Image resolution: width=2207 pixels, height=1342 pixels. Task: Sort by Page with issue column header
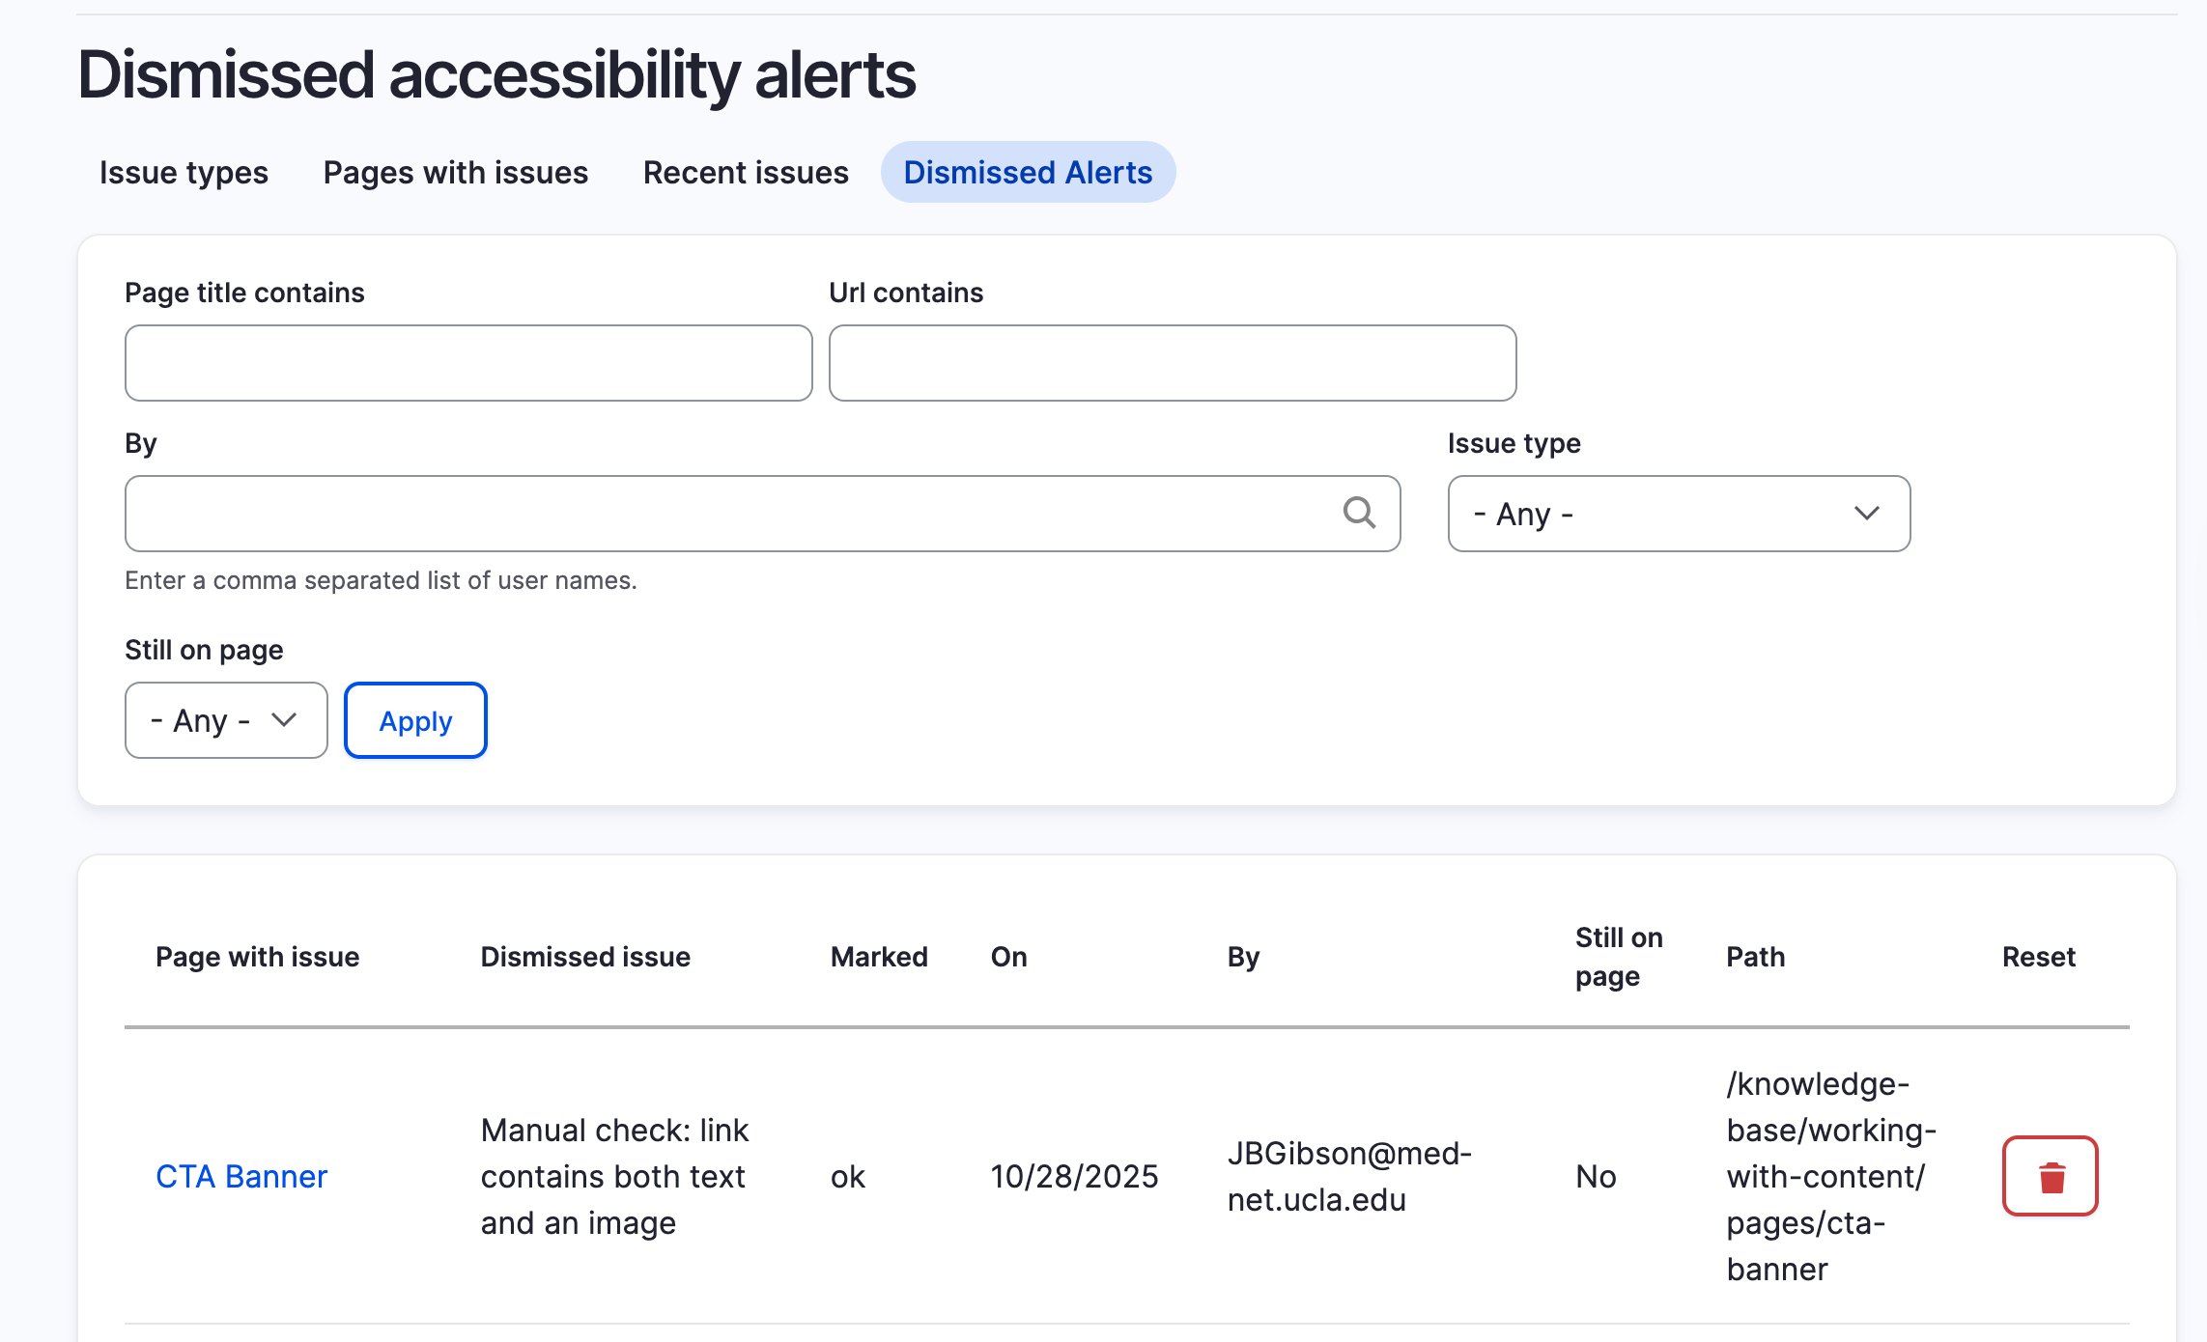[257, 957]
